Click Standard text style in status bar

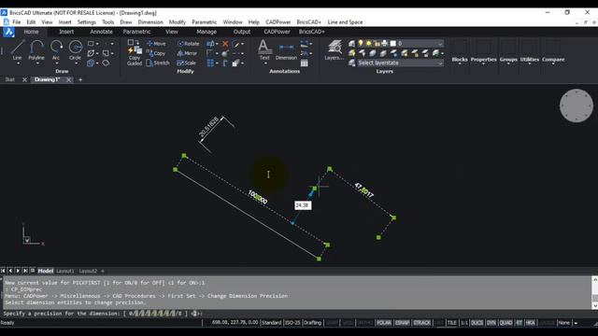coord(271,323)
